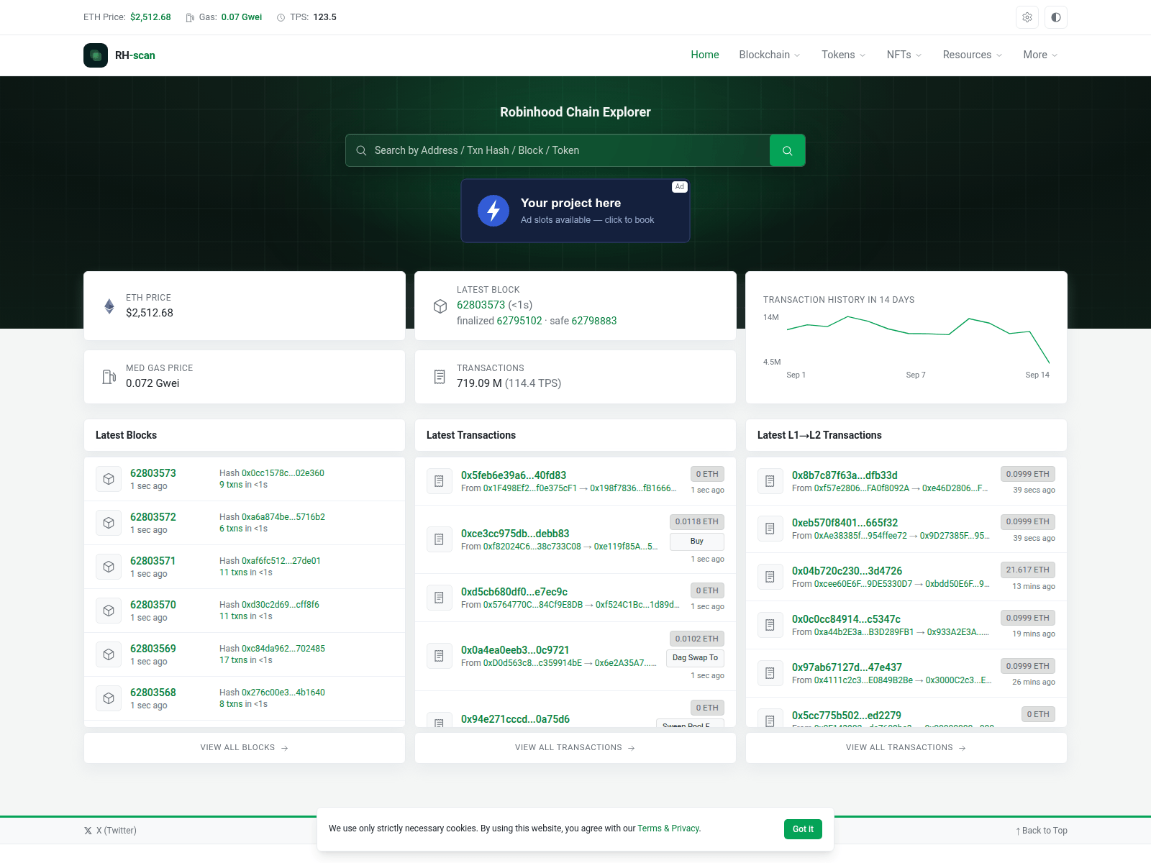Click the block cube icon for block 62803573
Viewport: 1151px width, 863px height.
tap(109, 479)
